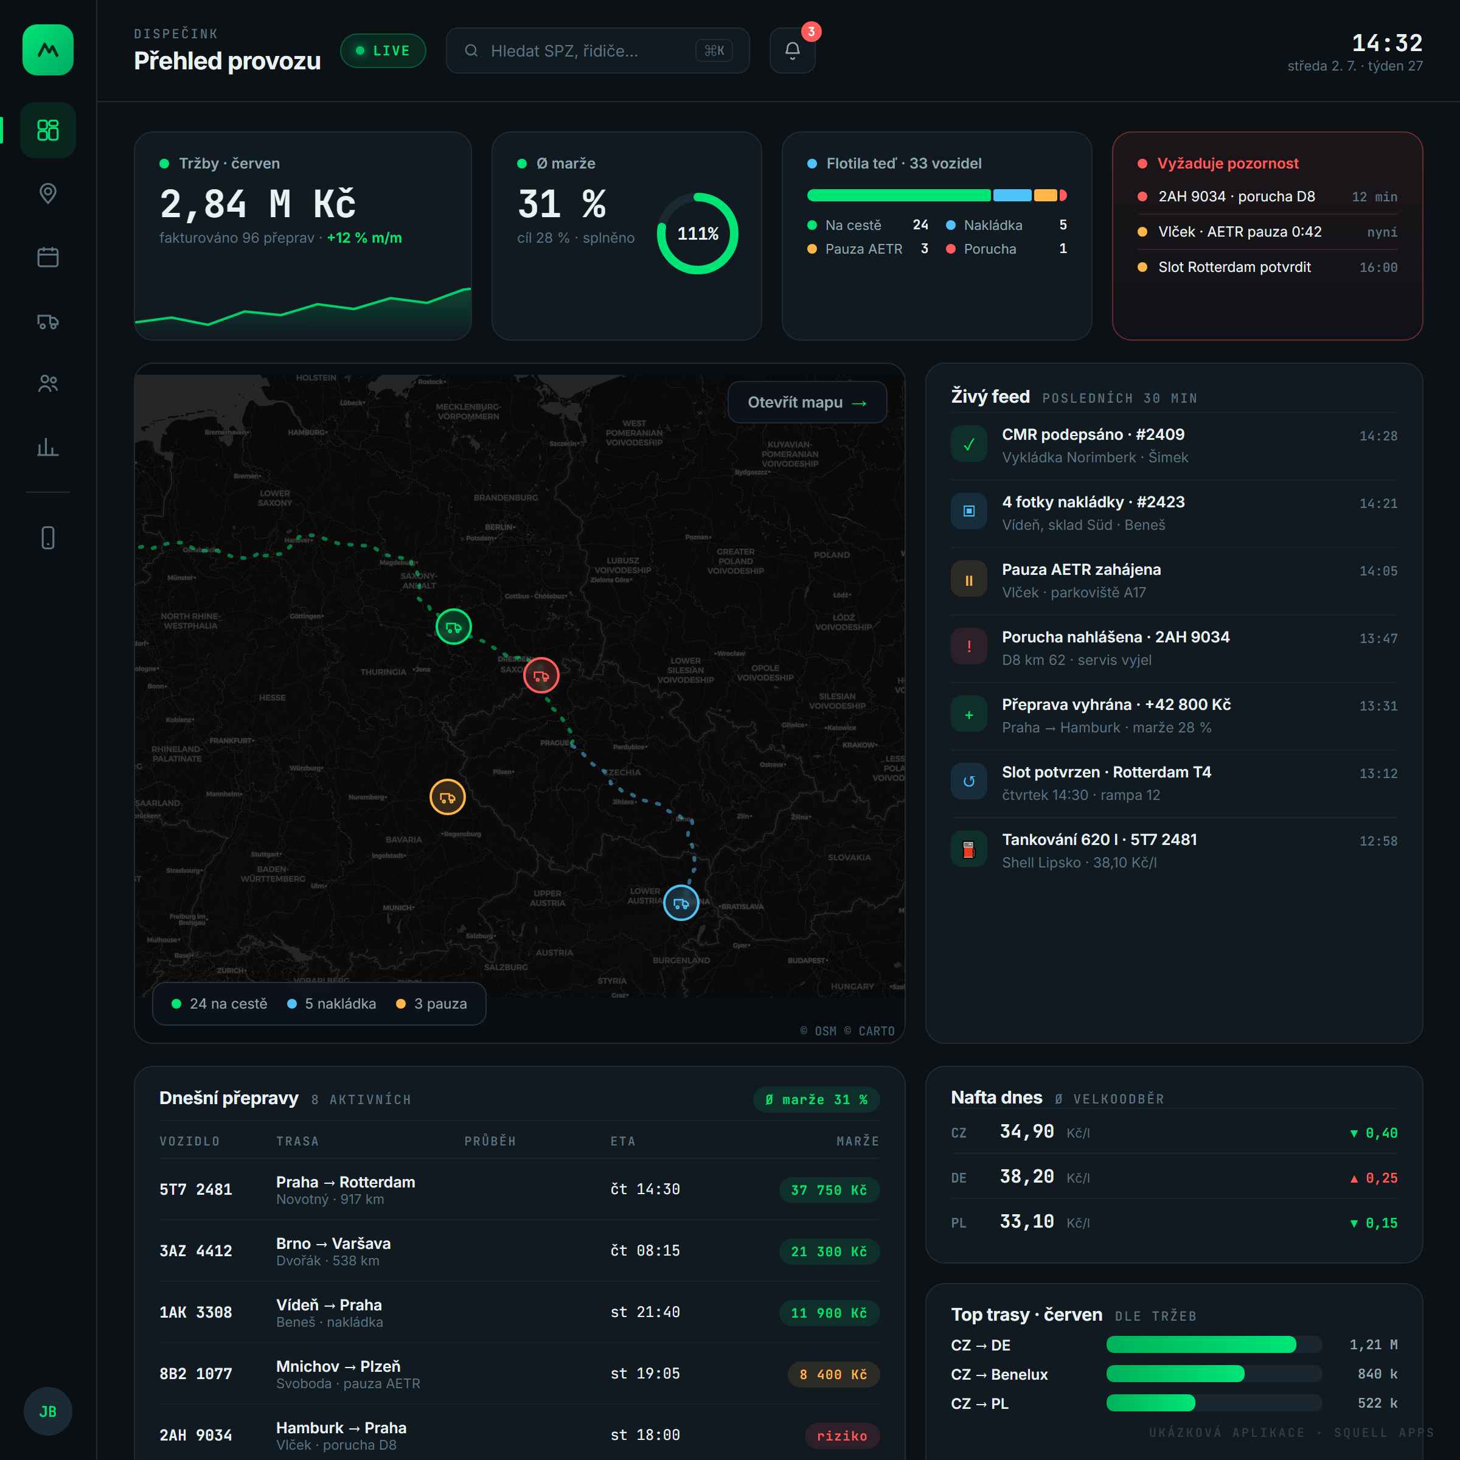Click the riziko badge for 2AH 9034
The width and height of the screenshot is (1460, 1460).
[x=842, y=1436]
